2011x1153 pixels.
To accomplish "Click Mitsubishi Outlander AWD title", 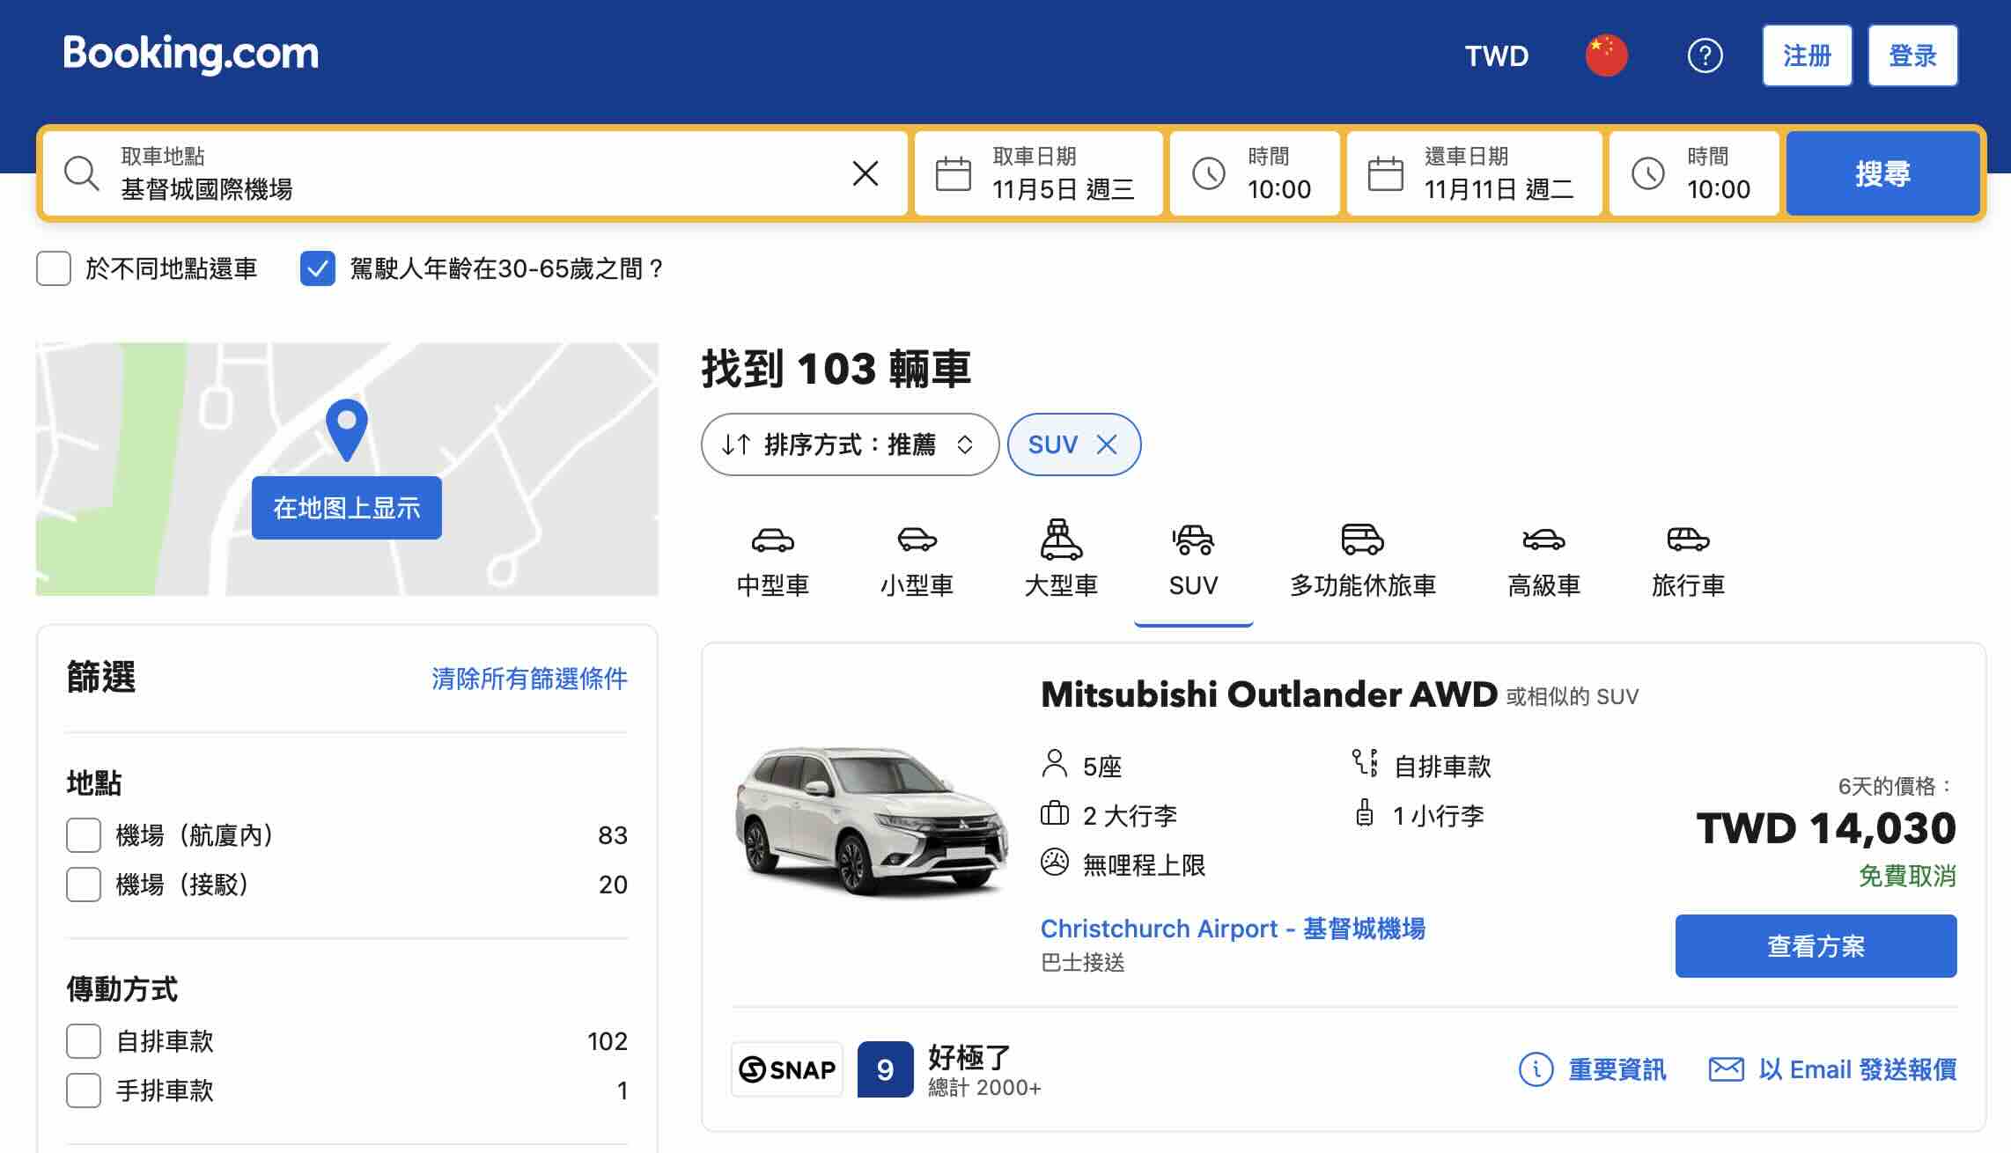I will (1269, 694).
